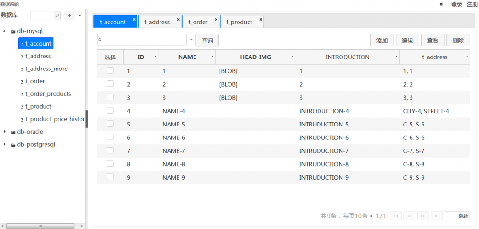
Task: Close the t_account tab
Action: (134, 20)
